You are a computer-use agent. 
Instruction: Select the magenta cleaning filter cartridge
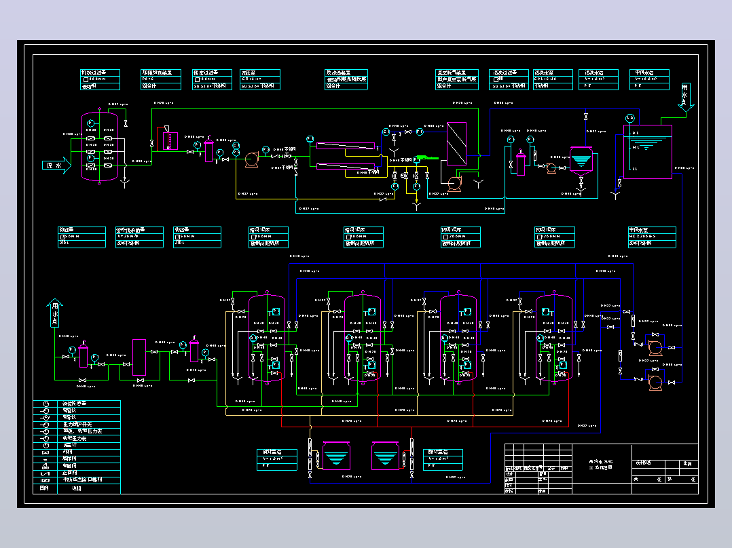521,163
